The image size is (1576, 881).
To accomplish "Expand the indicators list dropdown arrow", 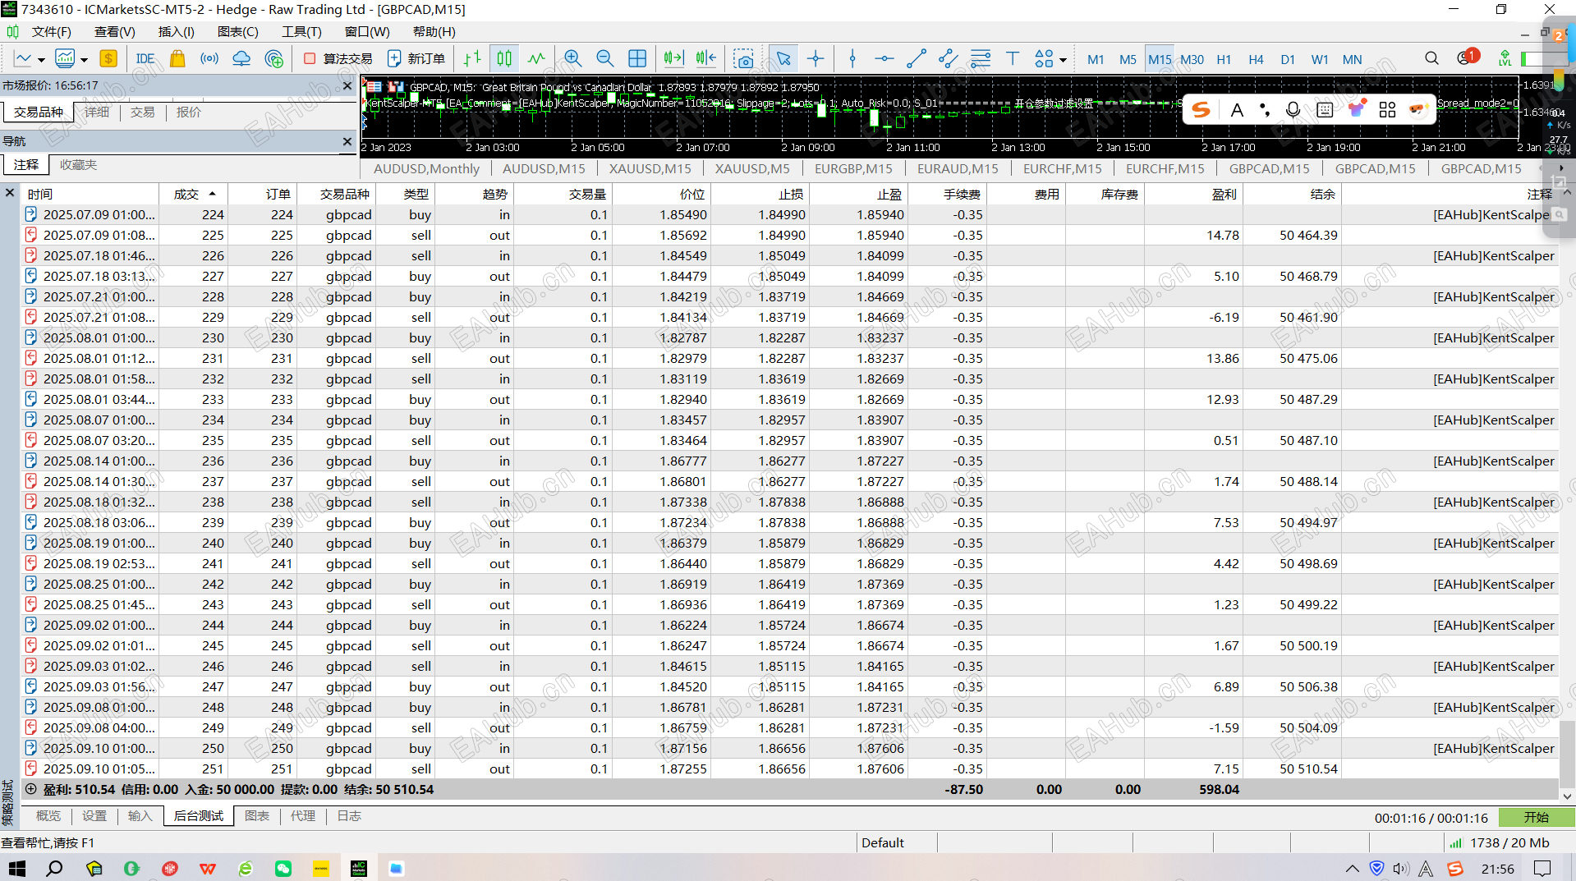I will tap(84, 59).
